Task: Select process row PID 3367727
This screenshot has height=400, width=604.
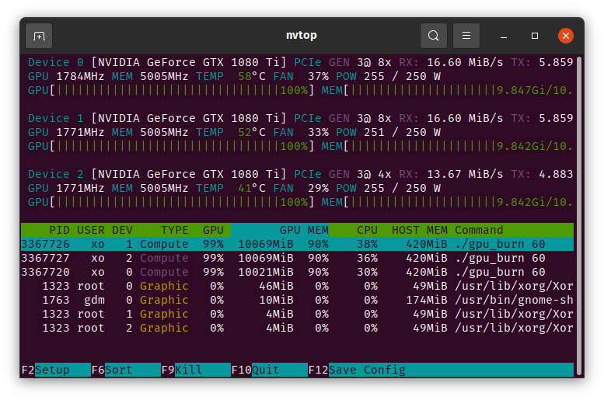Action: [297, 258]
